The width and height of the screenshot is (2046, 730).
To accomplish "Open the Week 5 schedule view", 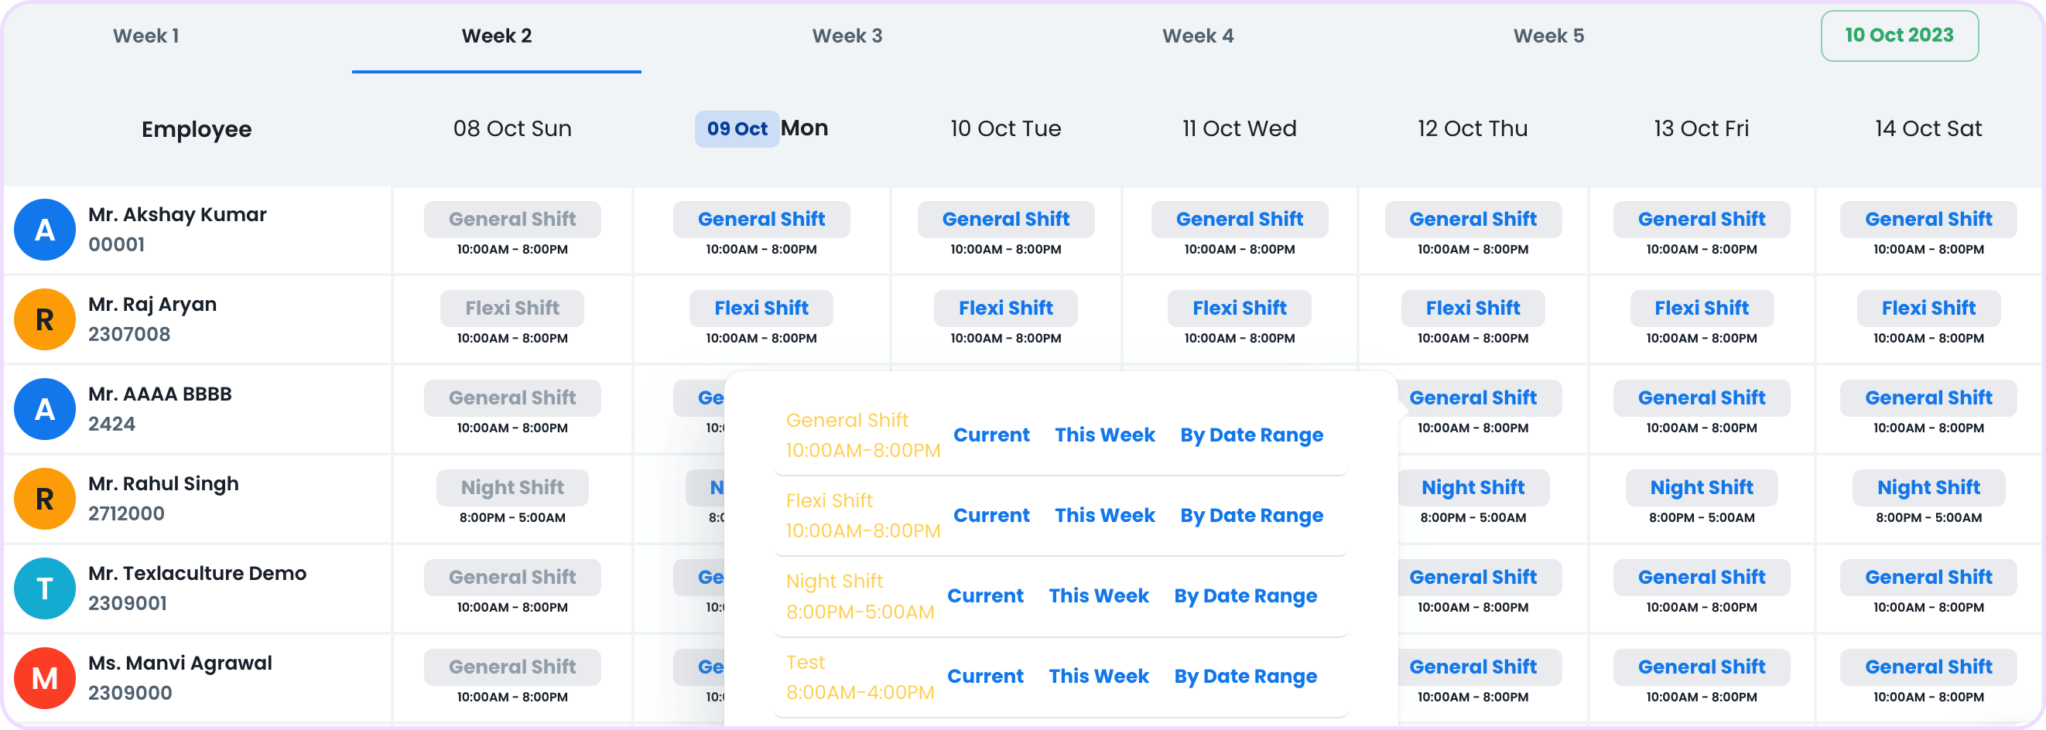I will (1547, 36).
